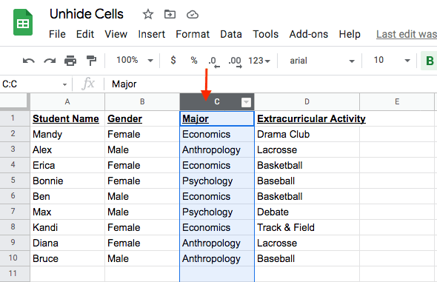
Task: Open the arial font dropdown
Action: [x=322, y=61]
